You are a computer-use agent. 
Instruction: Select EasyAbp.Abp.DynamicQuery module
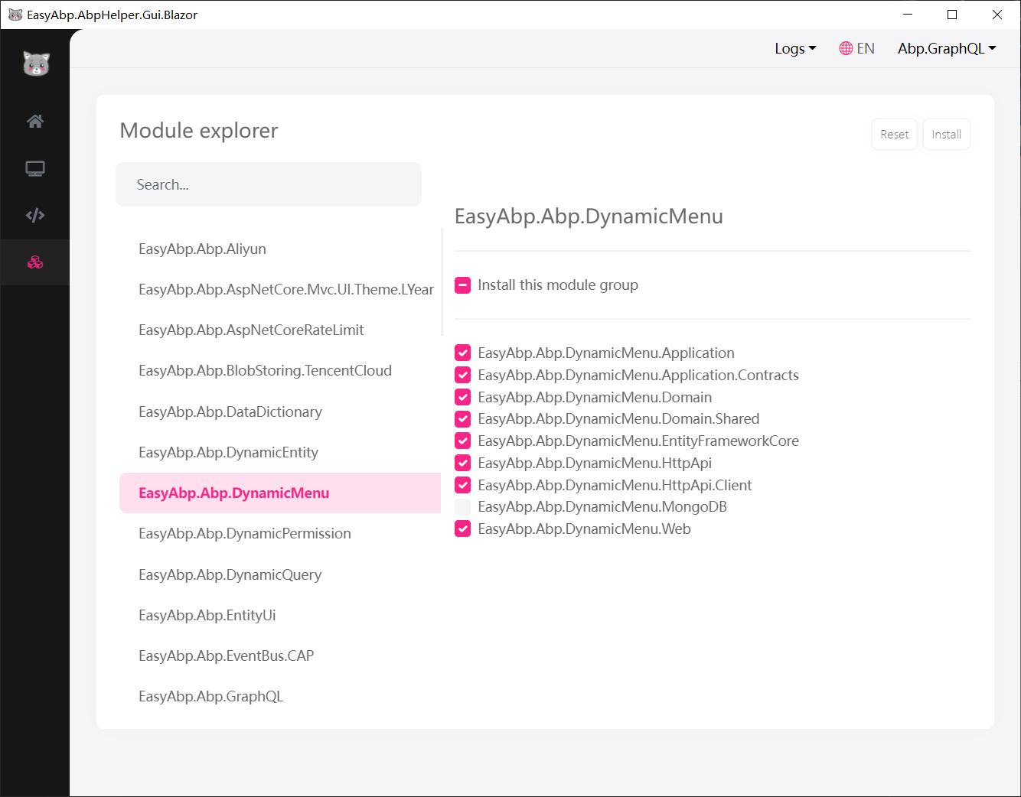point(280,574)
